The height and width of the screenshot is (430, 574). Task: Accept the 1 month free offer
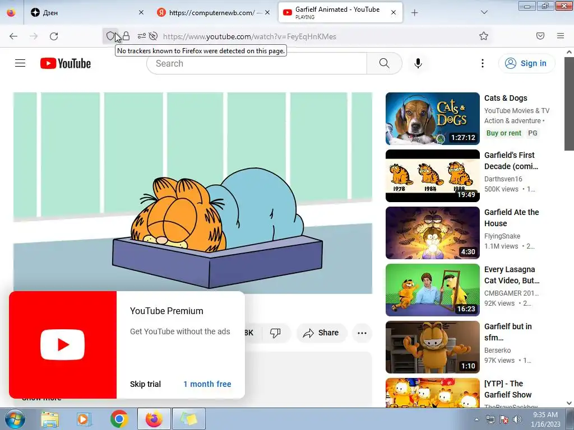coord(207,384)
